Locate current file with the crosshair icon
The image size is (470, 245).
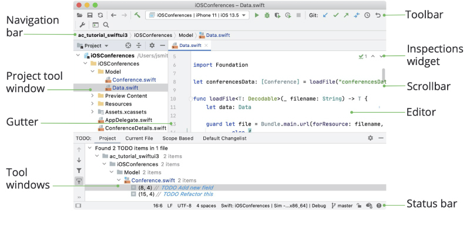128,46
